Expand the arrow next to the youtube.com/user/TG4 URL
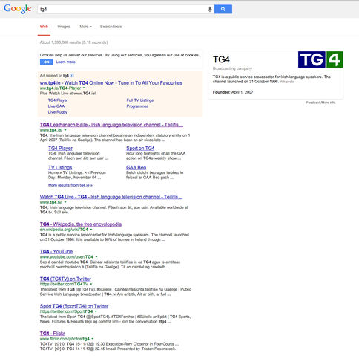This screenshot has height=356, width=359. coord(96,256)
